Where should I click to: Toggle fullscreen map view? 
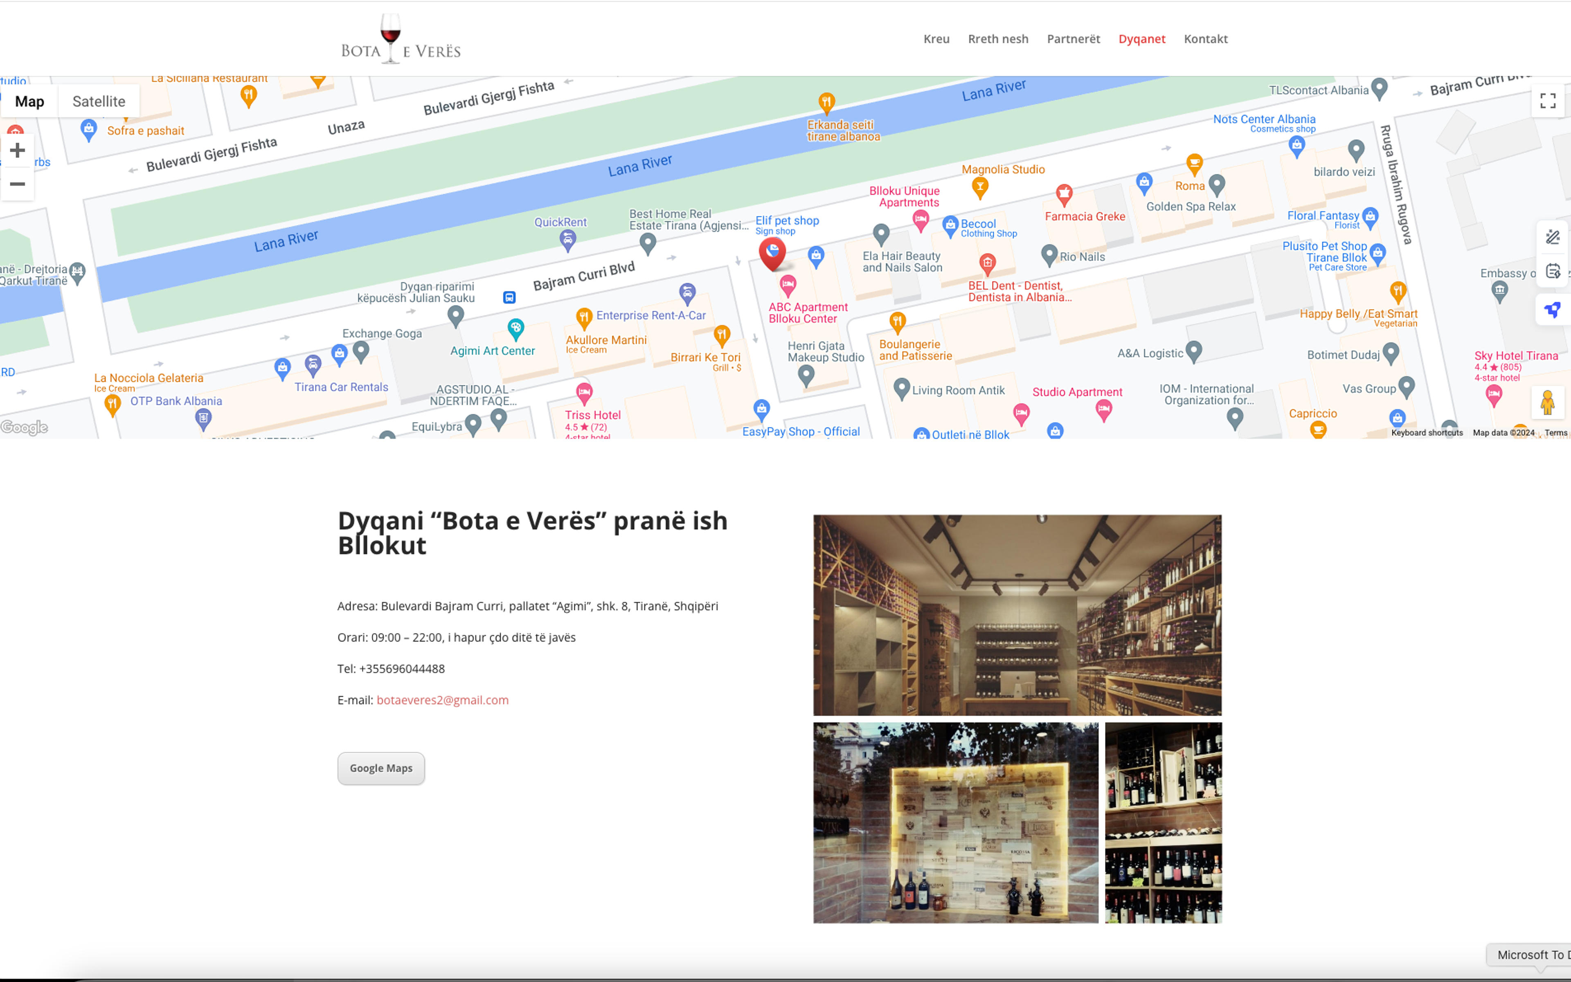click(x=1548, y=101)
